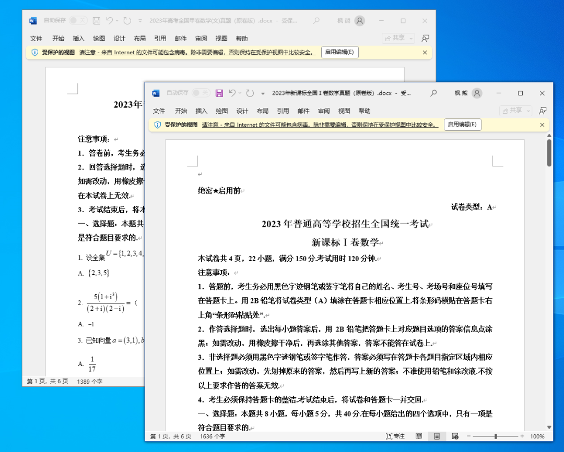
Task: Click the Undo arrow in the front window
Action: pos(232,93)
